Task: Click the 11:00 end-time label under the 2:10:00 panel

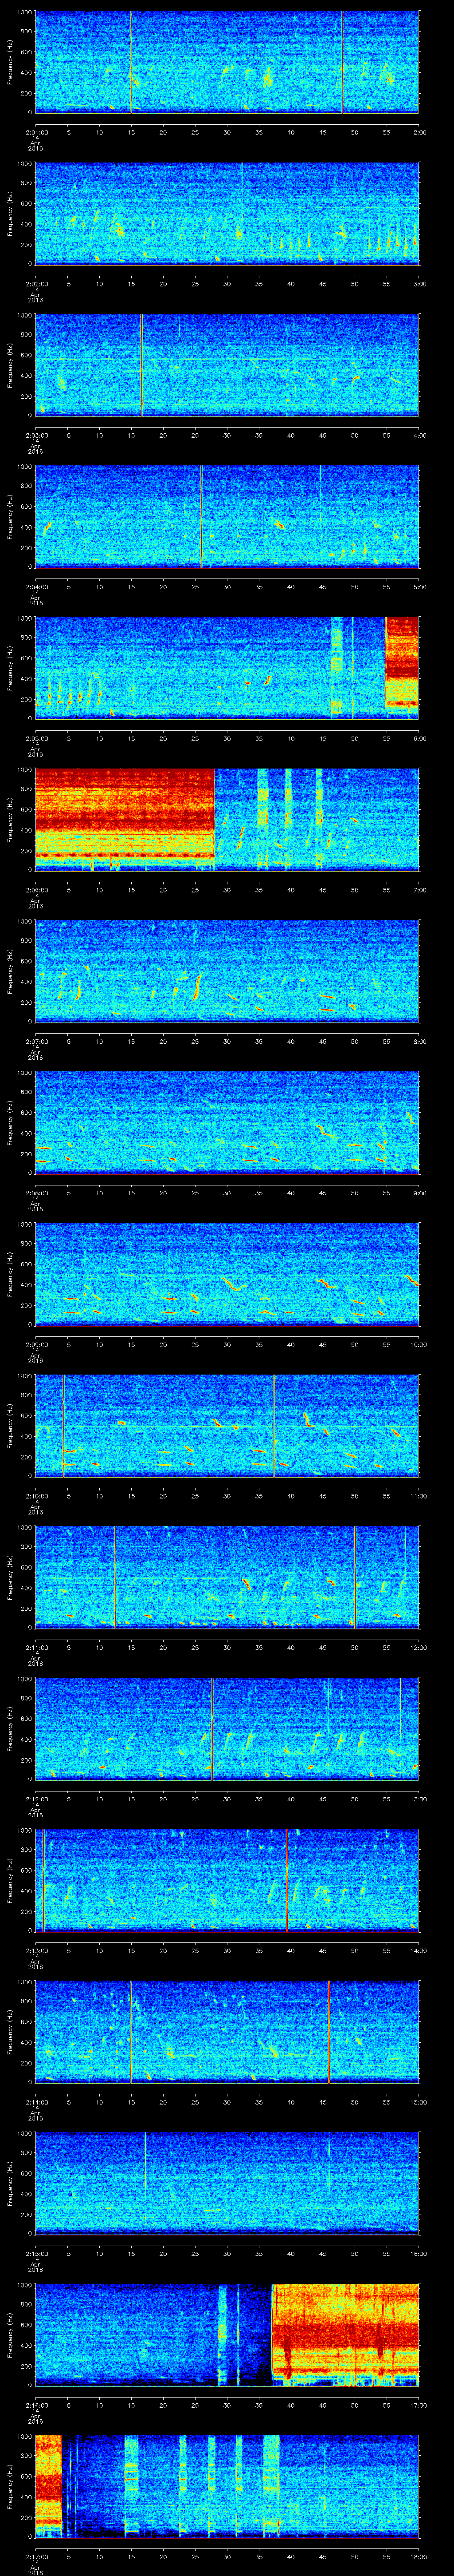Action: coord(419,1496)
